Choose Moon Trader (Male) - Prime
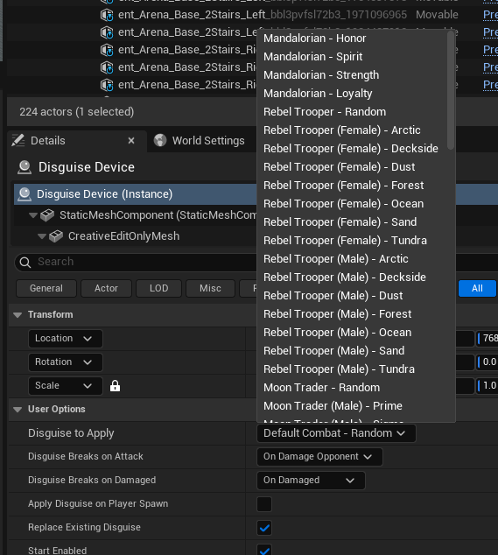Viewport: 498px width, 555px height. 333,406
